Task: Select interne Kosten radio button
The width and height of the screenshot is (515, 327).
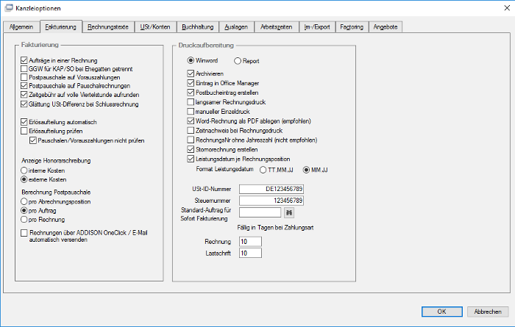Action: [x=24, y=170]
